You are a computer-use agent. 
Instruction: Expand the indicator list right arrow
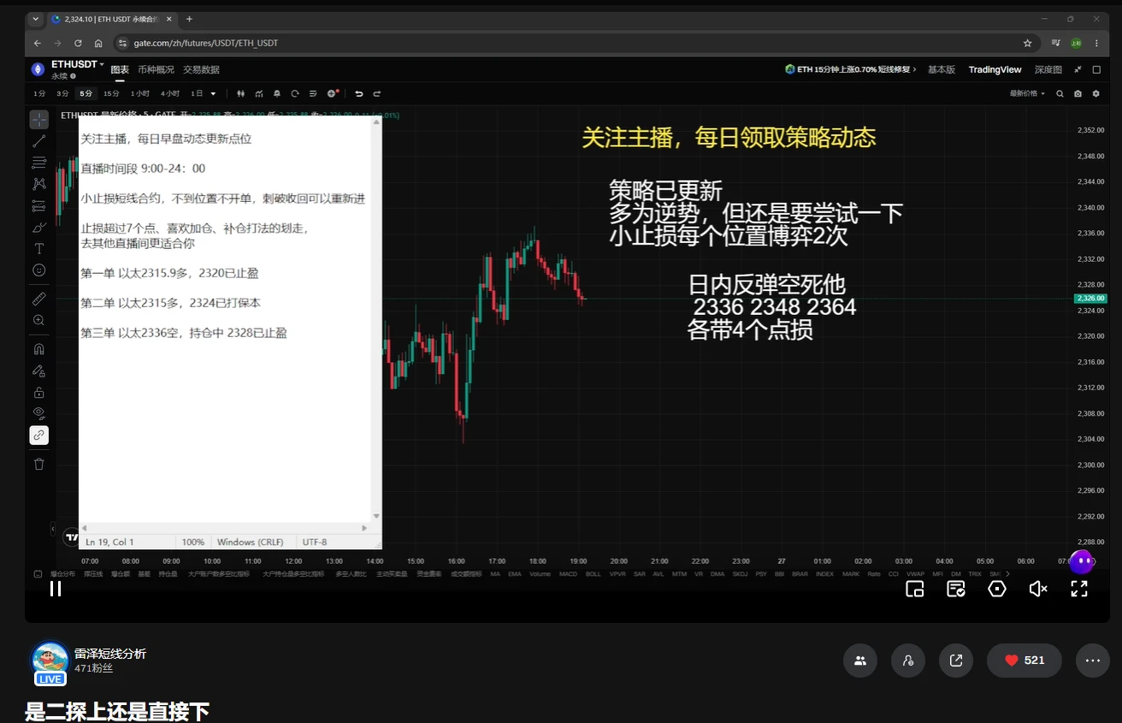[1007, 574]
